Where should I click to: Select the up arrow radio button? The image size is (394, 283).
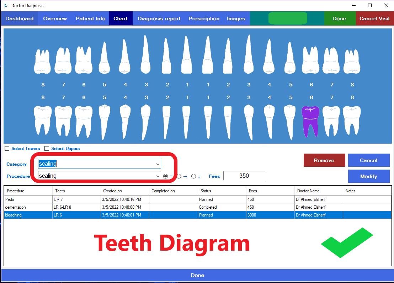click(x=165, y=176)
